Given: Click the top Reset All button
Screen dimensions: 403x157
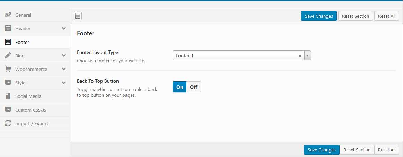Looking at the screenshot, I should 386,16.
